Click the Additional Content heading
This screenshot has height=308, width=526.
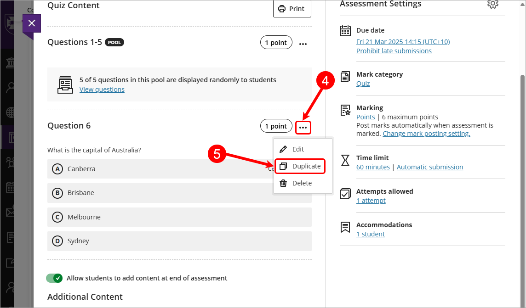pyautogui.click(x=85, y=297)
